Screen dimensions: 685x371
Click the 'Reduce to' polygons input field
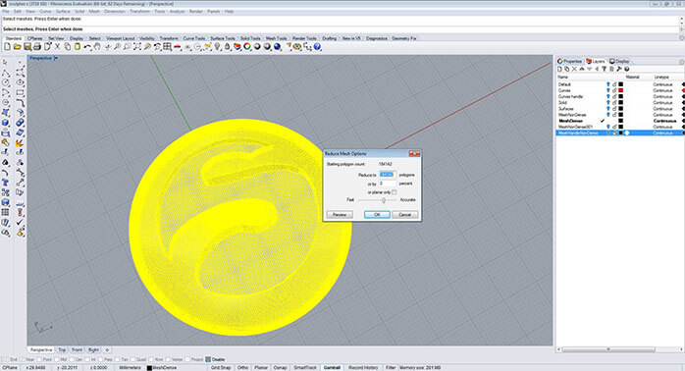(388, 175)
